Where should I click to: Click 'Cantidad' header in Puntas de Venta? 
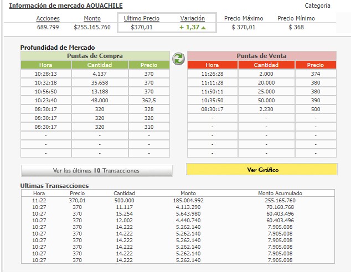pyautogui.click(x=266, y=65)
